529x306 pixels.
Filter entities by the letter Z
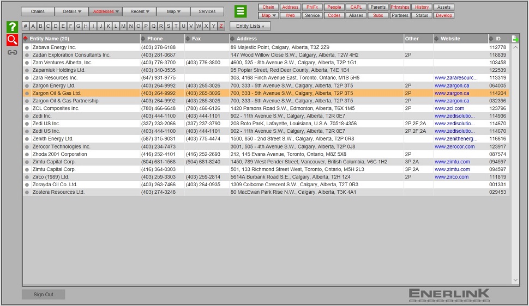[221, 26]
